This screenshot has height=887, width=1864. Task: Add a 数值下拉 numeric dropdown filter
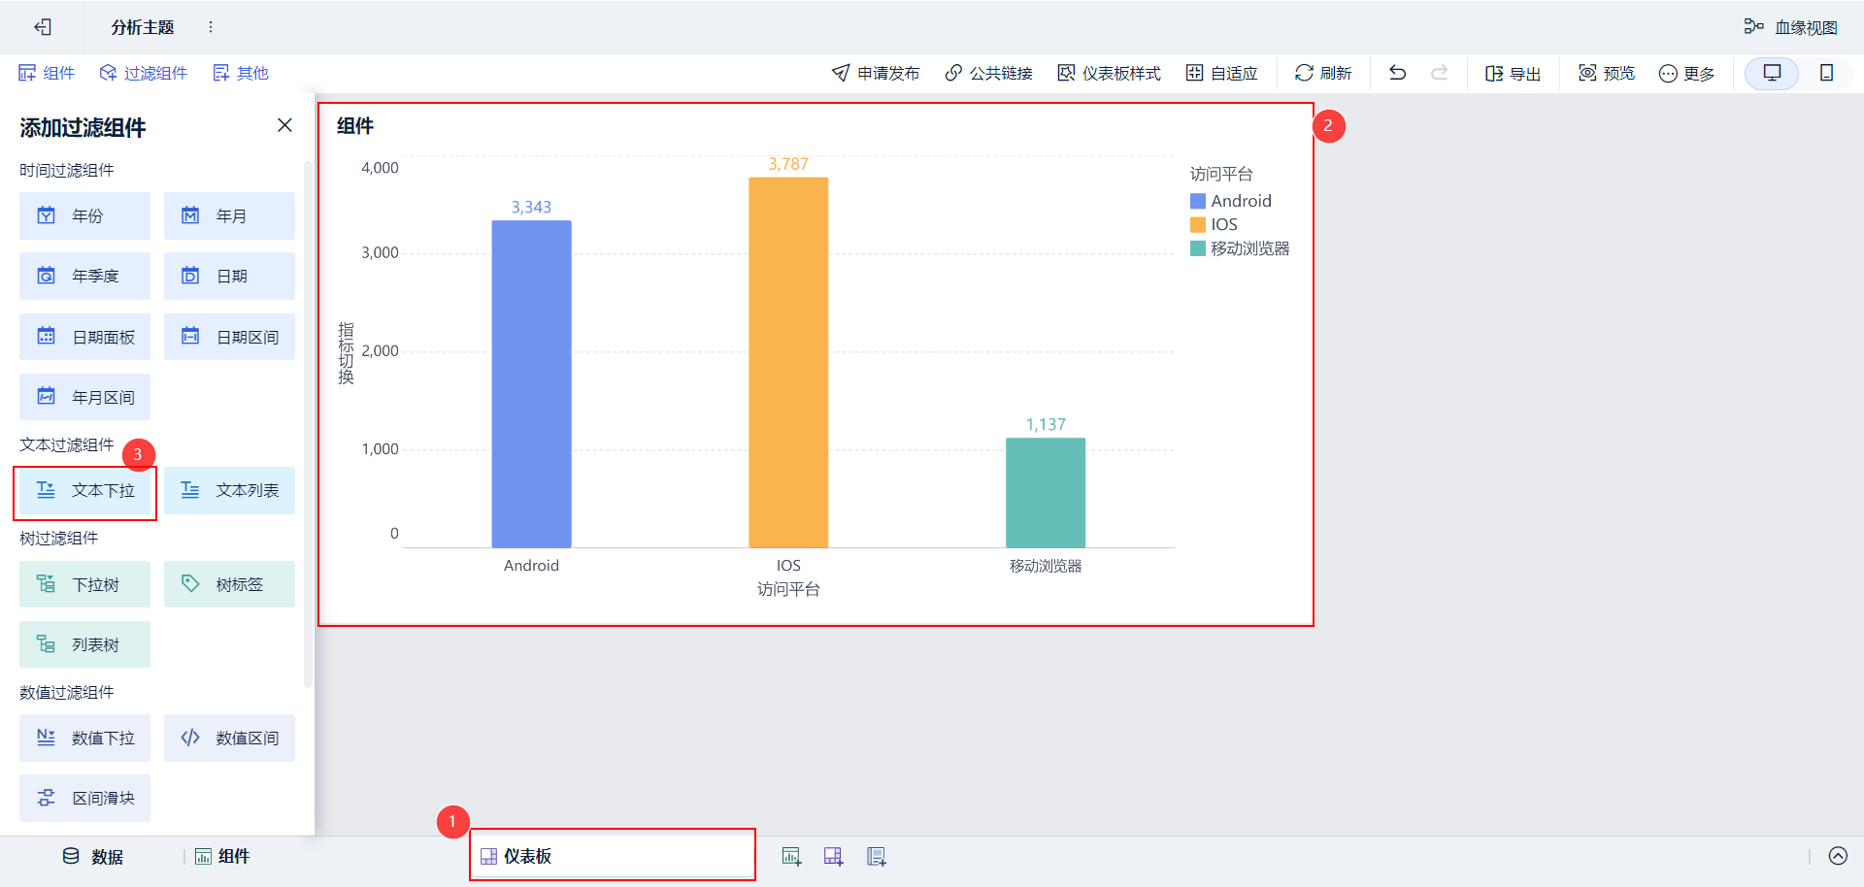pyautogui.click(x=84, y=738)
